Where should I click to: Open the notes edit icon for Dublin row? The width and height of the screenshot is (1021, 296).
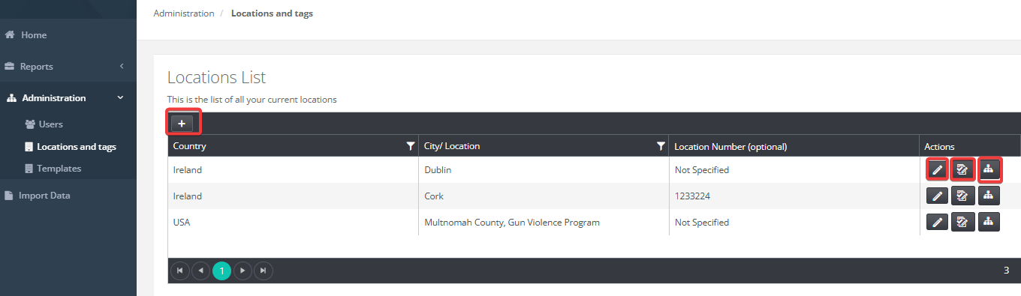click(x=962, y=170)
